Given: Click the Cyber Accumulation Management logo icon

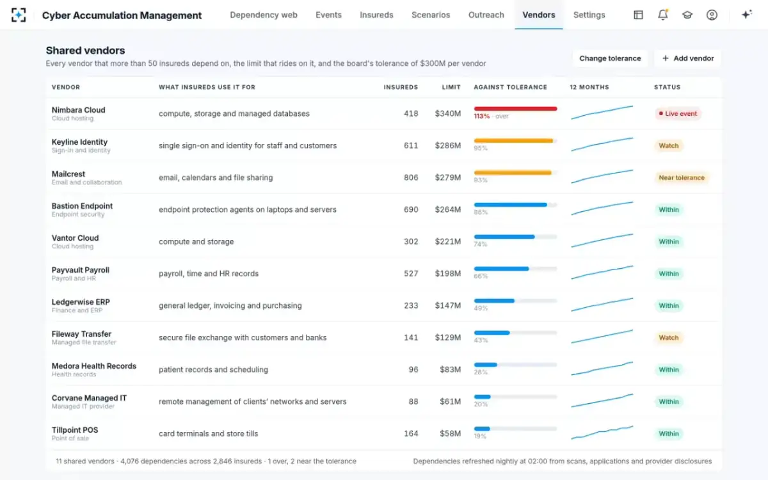Looking at the screenshot, I should point(19,15).
